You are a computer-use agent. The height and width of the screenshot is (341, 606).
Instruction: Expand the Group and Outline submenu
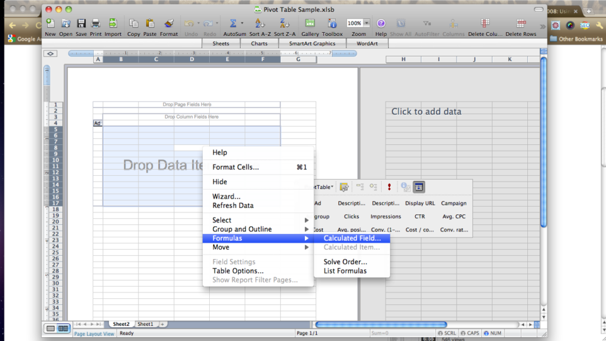click(x=258, y=230)
